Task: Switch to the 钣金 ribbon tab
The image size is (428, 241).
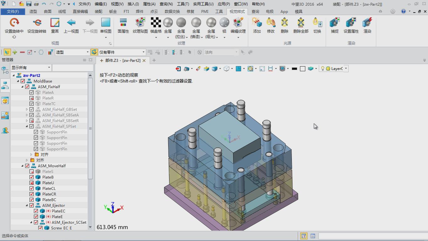Action: (113, 12)
